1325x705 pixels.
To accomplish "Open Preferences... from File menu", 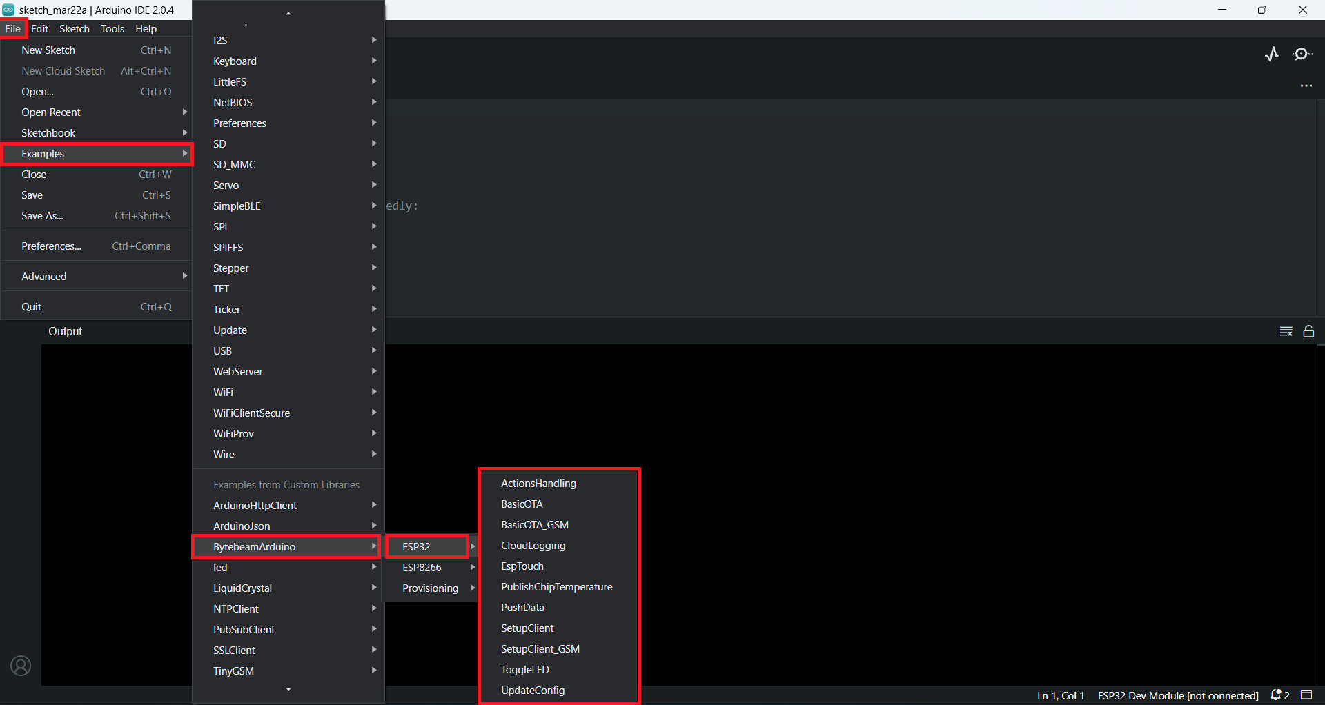I will point(97,246).
